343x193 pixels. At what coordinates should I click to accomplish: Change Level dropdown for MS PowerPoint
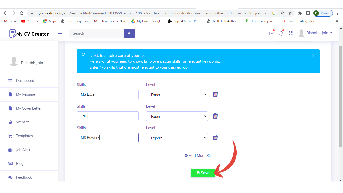pyautogui.click(x=177, y=138)
